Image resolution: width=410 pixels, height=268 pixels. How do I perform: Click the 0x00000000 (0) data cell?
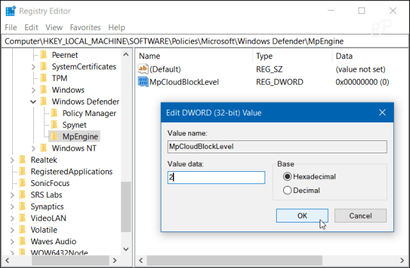point(362,82)
